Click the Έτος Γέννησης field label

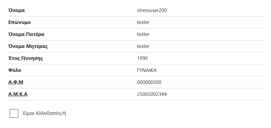coord(26,58)
